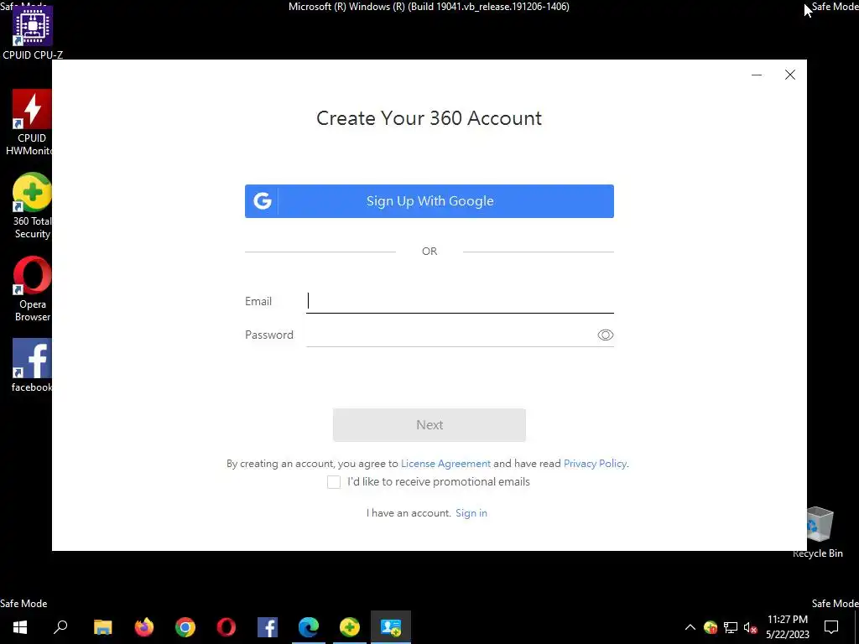This screenshot has height=644, width=859.
Task: Launch Microsoft Edge from taskbar
Action: 309,627
